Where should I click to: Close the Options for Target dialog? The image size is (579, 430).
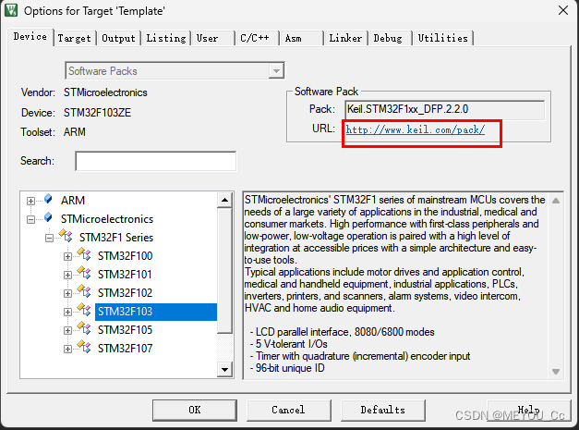pyautogui.click(x=563, y=10)
